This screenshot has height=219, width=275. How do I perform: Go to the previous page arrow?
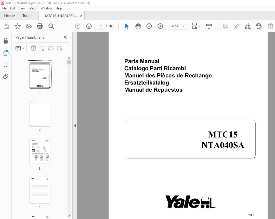(x=78, y=26)
